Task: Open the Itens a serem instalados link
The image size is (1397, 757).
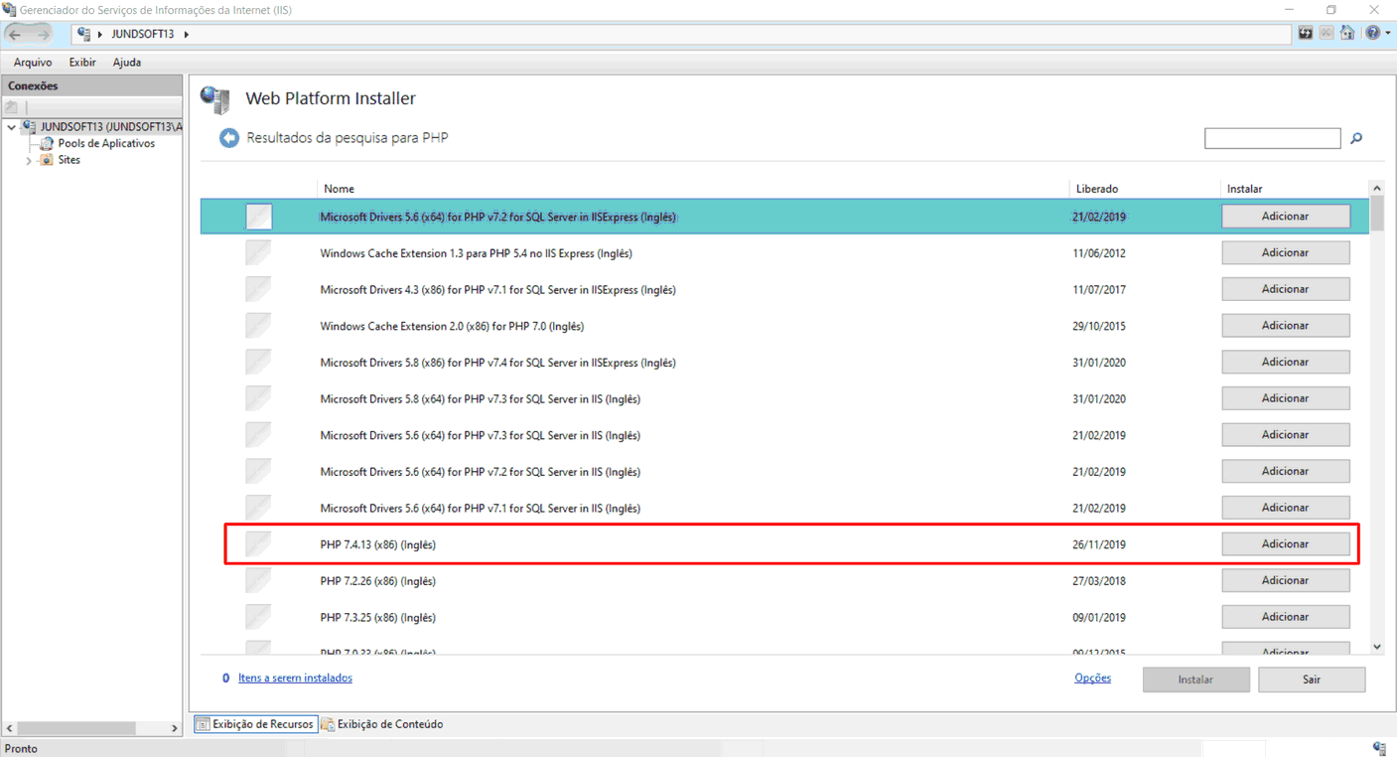Action: (295, 678)
